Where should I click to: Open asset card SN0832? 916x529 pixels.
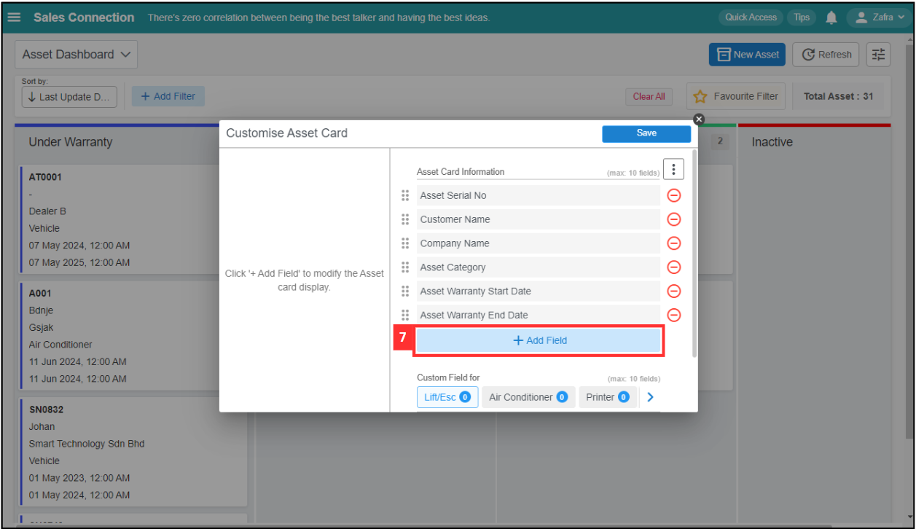pos(133,452)
